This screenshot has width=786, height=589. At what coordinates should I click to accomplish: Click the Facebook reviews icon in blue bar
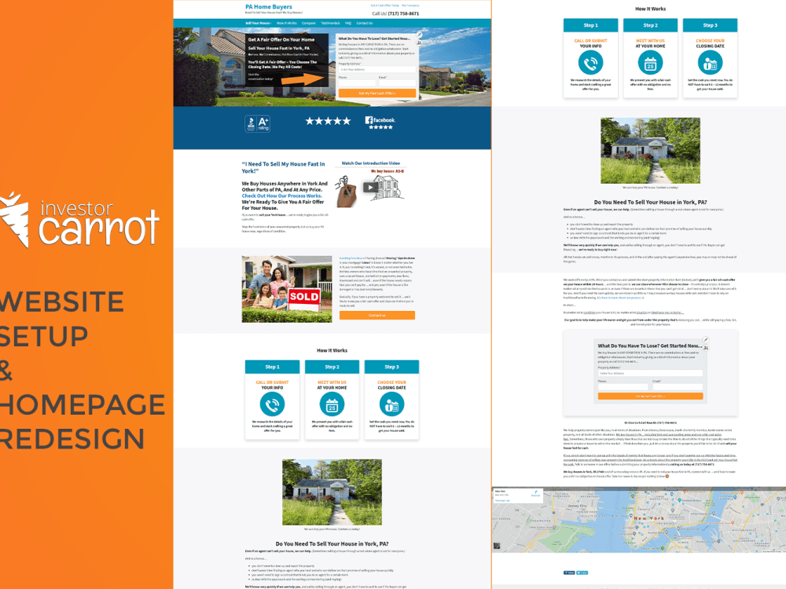[369, 119]
